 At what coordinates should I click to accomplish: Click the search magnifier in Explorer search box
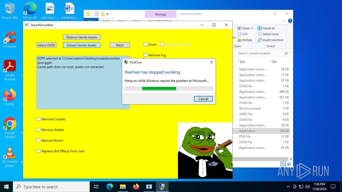[286, 53]
